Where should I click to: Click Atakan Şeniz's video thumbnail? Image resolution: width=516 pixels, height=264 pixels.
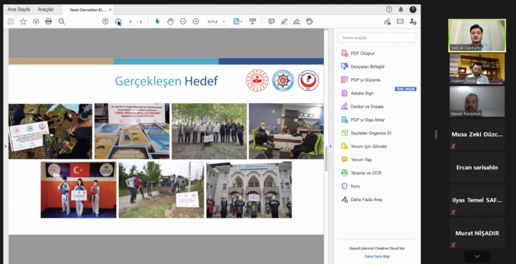(x=477, y=68)
